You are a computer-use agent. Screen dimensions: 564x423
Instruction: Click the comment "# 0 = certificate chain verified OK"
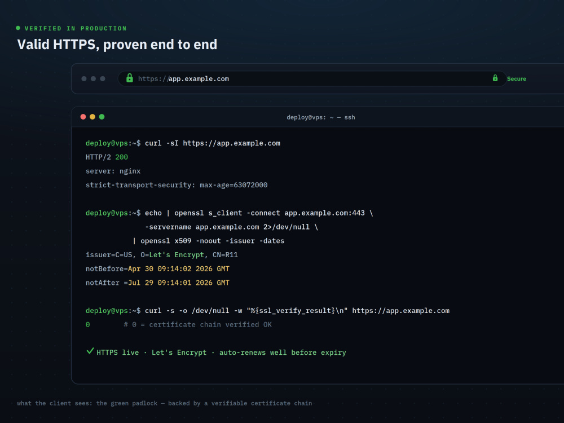198,325
